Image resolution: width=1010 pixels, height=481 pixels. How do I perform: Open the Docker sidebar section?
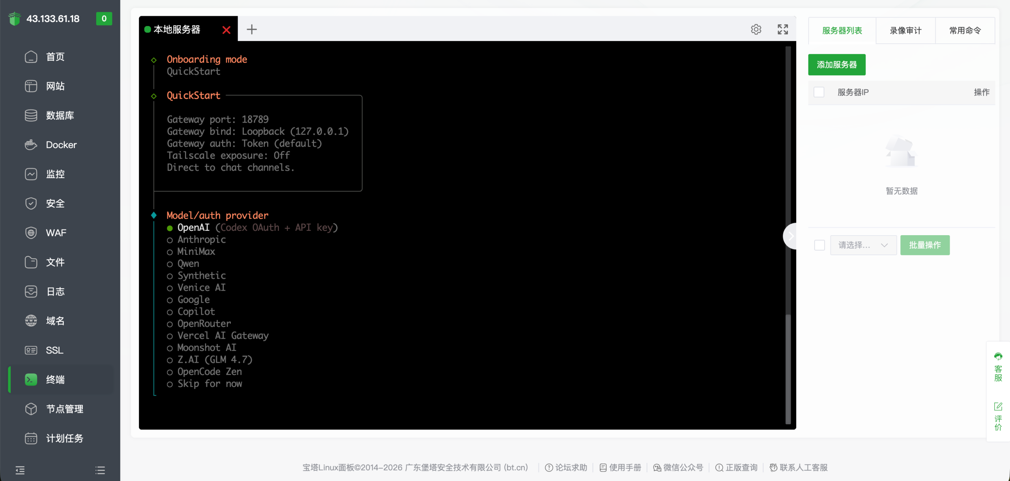[61, 145]
